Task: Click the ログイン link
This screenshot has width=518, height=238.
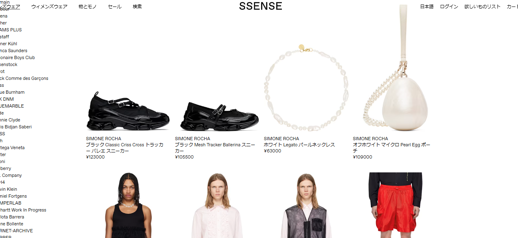Action: 449,7
